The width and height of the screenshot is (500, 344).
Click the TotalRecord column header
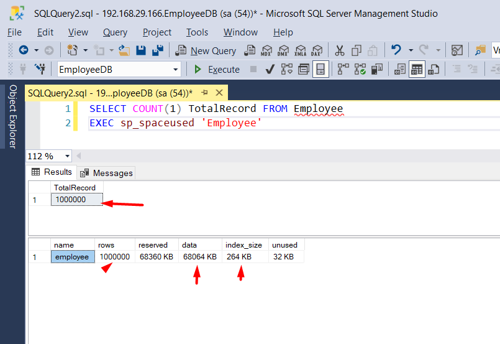click(x=77, y=187)
